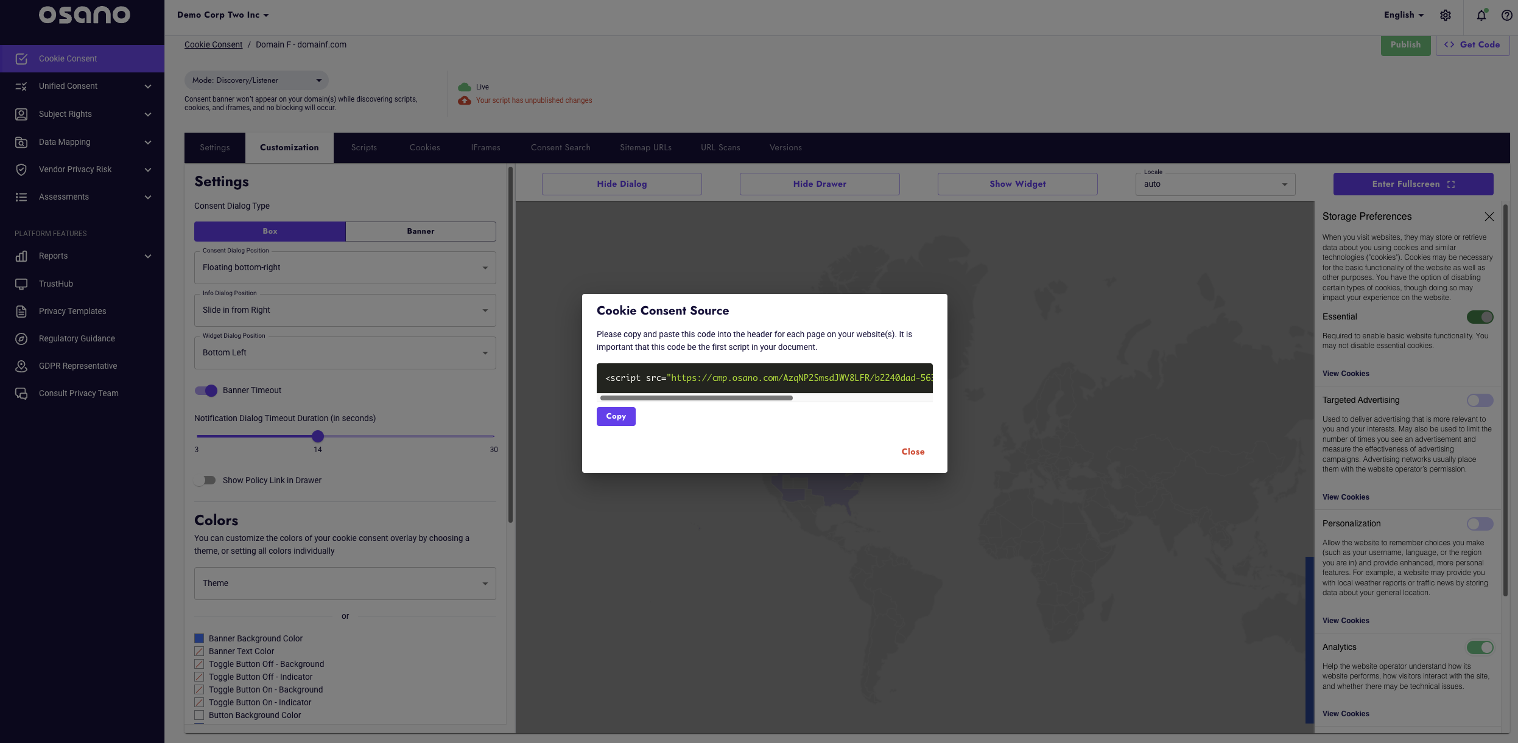Viewport: 1518px width, 743px height.
Task: Click the Banner Background Color swatch
Action: point(199,638)
